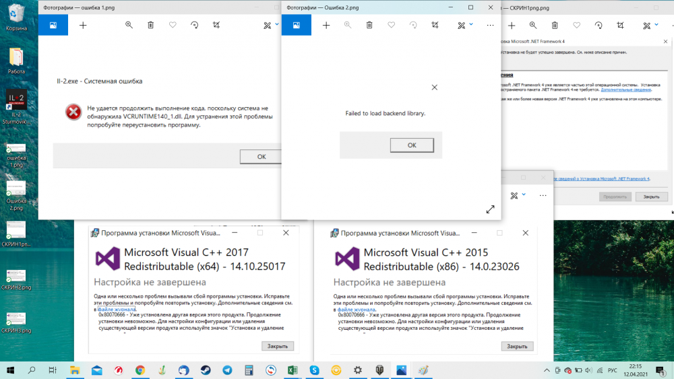The image size is (674, 379).
Task: Open Steam from taskbar
Action: coord(206,370)
